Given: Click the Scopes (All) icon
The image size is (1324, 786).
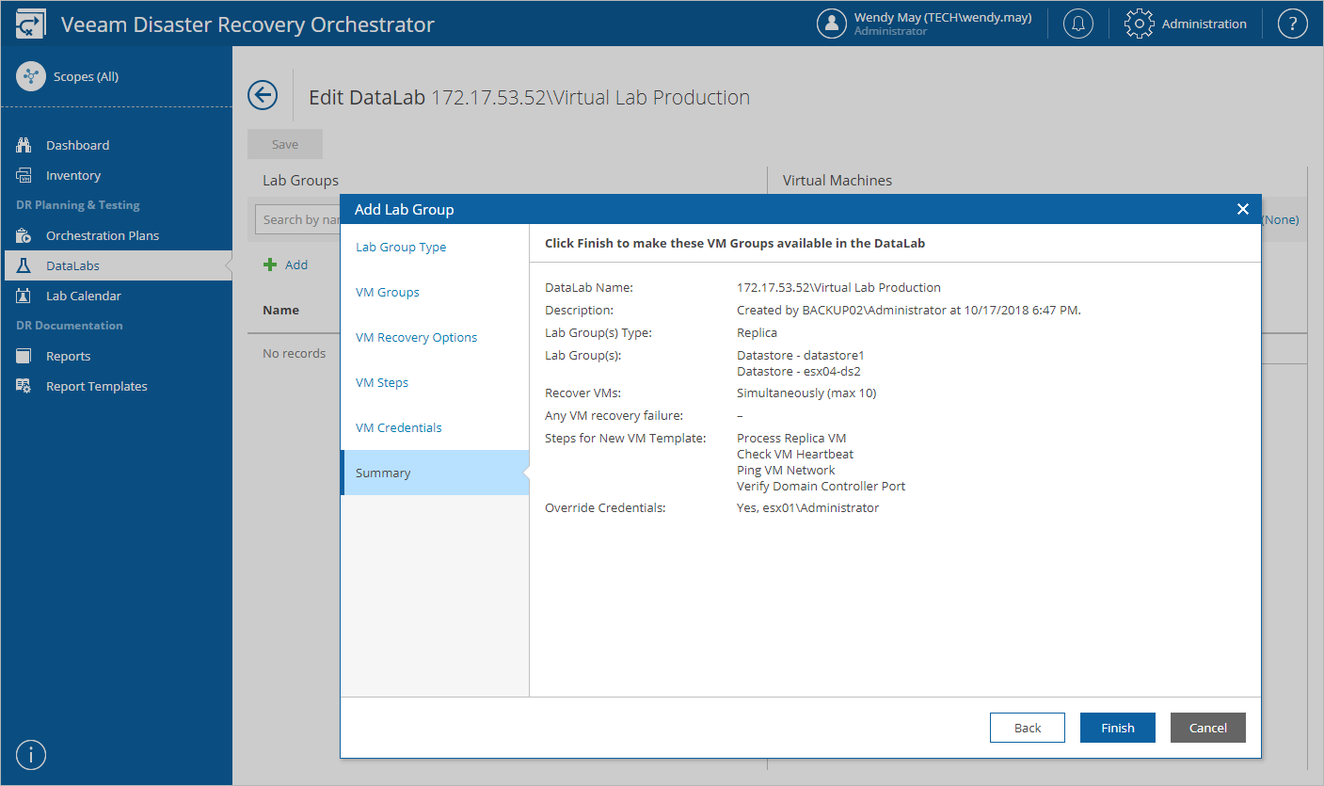Looking at the screenshot, I should (31, 76).
